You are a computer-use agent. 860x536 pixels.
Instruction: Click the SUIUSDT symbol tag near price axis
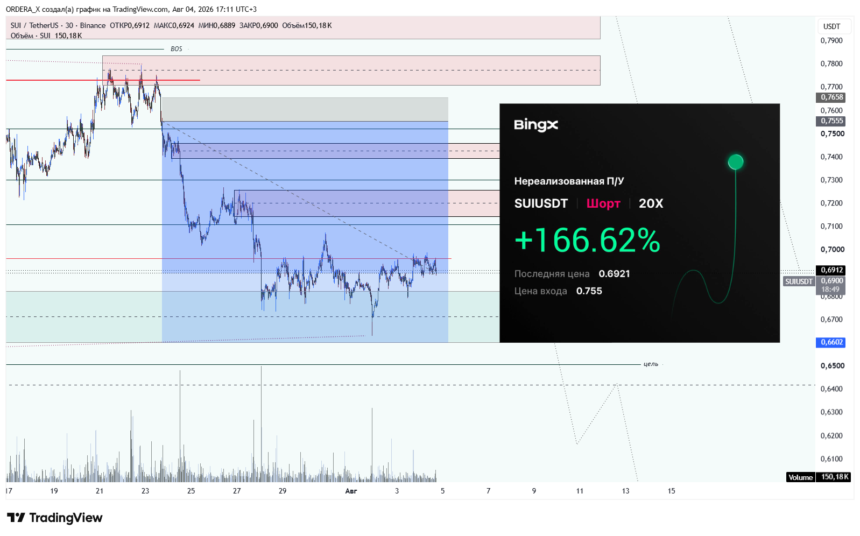(x=799, y=281)
